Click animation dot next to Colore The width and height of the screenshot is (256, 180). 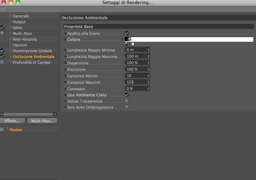pos(65,39)
